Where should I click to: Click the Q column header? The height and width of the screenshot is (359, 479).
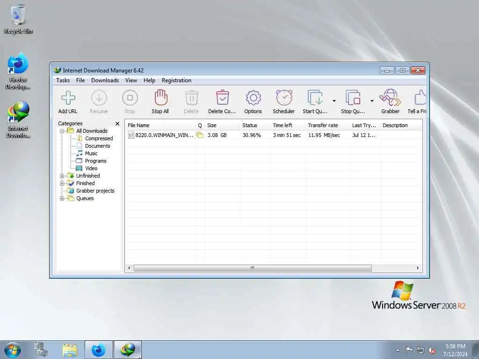[x=200, y=125]
